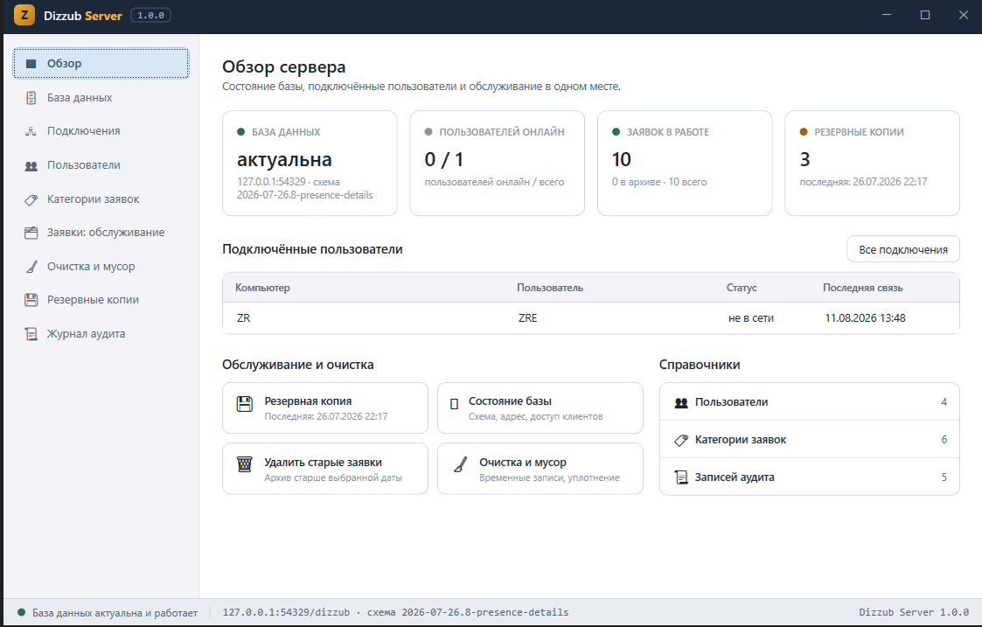Click the ПОЛЬЗОВАТЕЛЕЙ ОНЛАЙН summary card
982x627 pixels.
(x=498, y=164)
